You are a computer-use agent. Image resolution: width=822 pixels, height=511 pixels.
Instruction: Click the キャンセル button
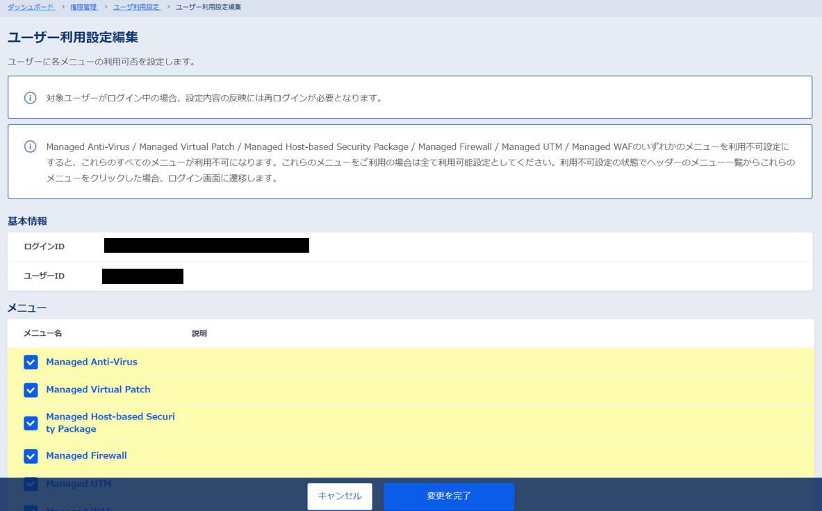pyautogui.click(x=340, y=496)
